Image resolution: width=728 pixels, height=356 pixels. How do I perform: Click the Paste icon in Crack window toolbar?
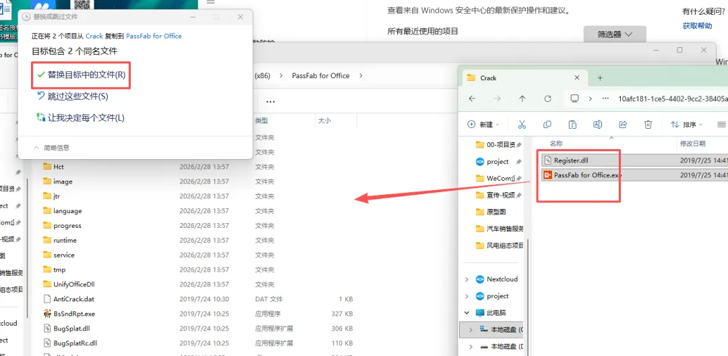[x=572, y=124]
